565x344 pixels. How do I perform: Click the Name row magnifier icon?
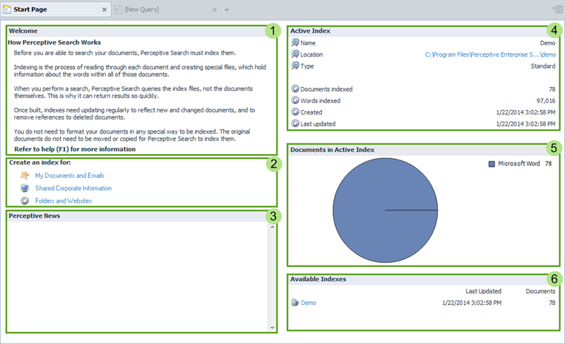(x=295, y=42)
